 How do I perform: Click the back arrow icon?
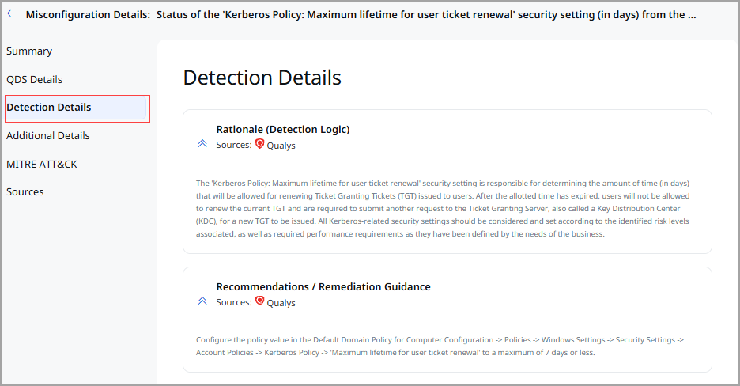[13, 14]
